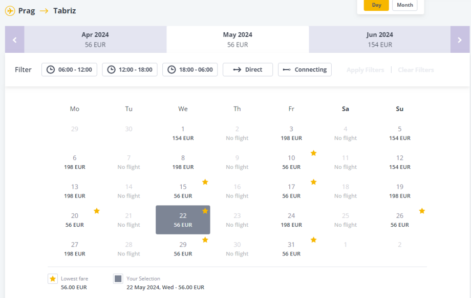Enable the Direct flights filter
This screenshot has height=298, width=471.
(x=248, y=70)
